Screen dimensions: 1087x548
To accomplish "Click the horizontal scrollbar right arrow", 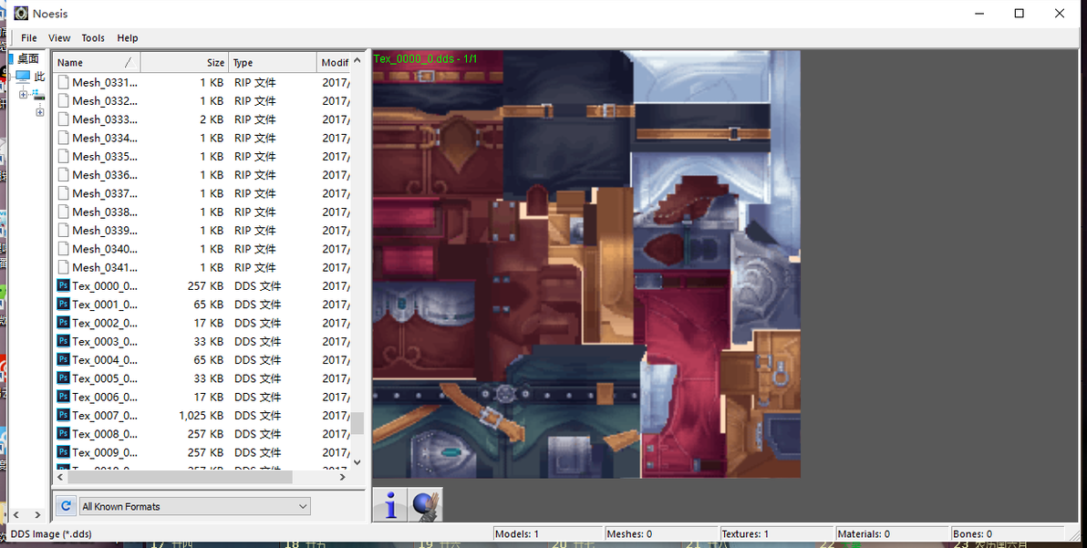I will [343, 477].
